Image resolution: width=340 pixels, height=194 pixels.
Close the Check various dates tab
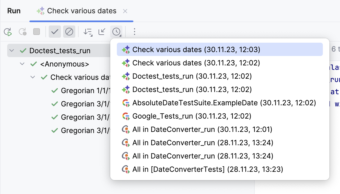(x=125, y=11)
